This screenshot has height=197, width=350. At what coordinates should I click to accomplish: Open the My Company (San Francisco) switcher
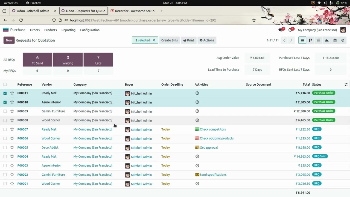(317, 30)
